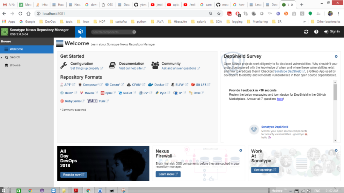Image resolution: width=344 pixels, height=193 pixels.
Task: Open Browse item in the sidebar
Action: click(x=15, y=65)
